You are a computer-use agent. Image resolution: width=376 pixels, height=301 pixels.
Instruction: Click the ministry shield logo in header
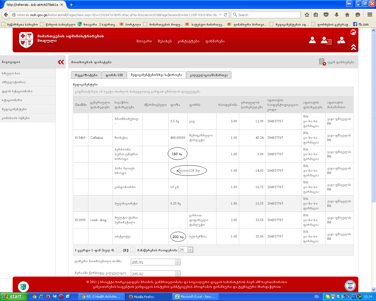click(26, 40)
